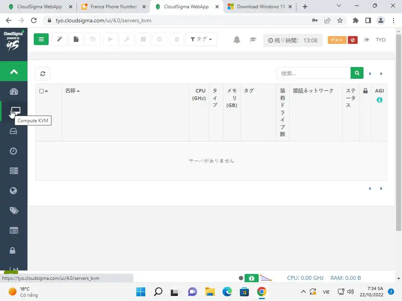Screen dimensions: 402x301
Task: Open a new browser tab
Action: 305,7
